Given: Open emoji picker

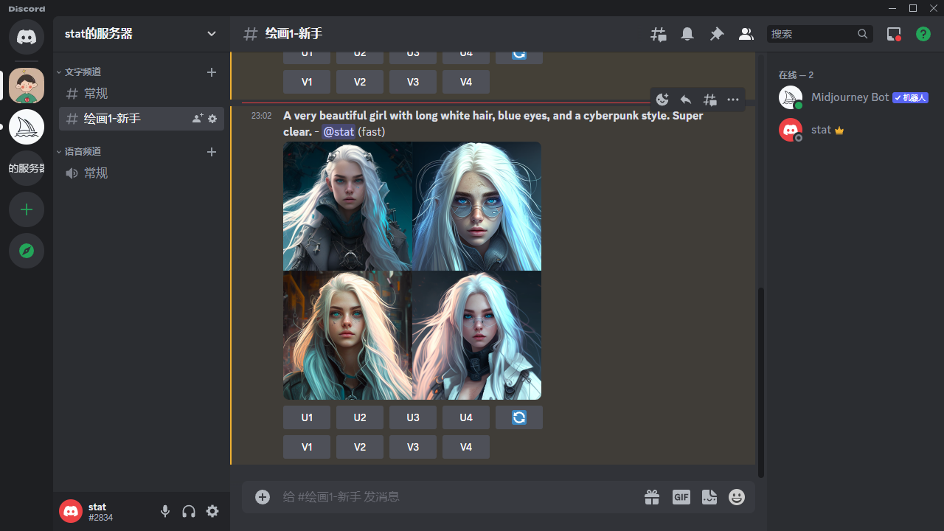Looking at the screenshot, I should [x=737, y=497].
